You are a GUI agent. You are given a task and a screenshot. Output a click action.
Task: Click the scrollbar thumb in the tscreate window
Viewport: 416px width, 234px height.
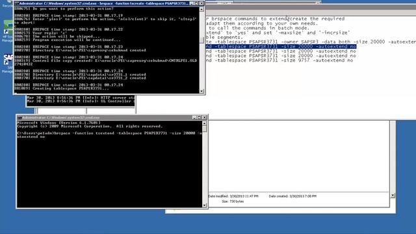click(201, 40)
